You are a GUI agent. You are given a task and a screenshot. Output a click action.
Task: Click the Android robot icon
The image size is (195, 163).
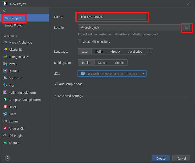pyautogui.click(x=5, y=142)
